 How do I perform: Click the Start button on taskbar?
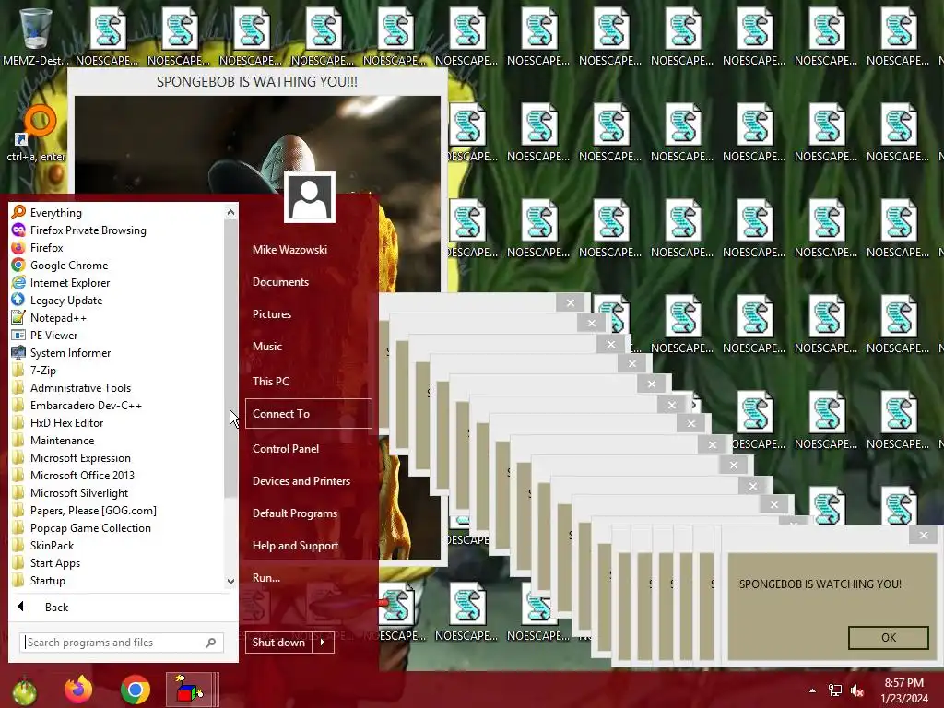pyautogui.click(x=24, y=690)
